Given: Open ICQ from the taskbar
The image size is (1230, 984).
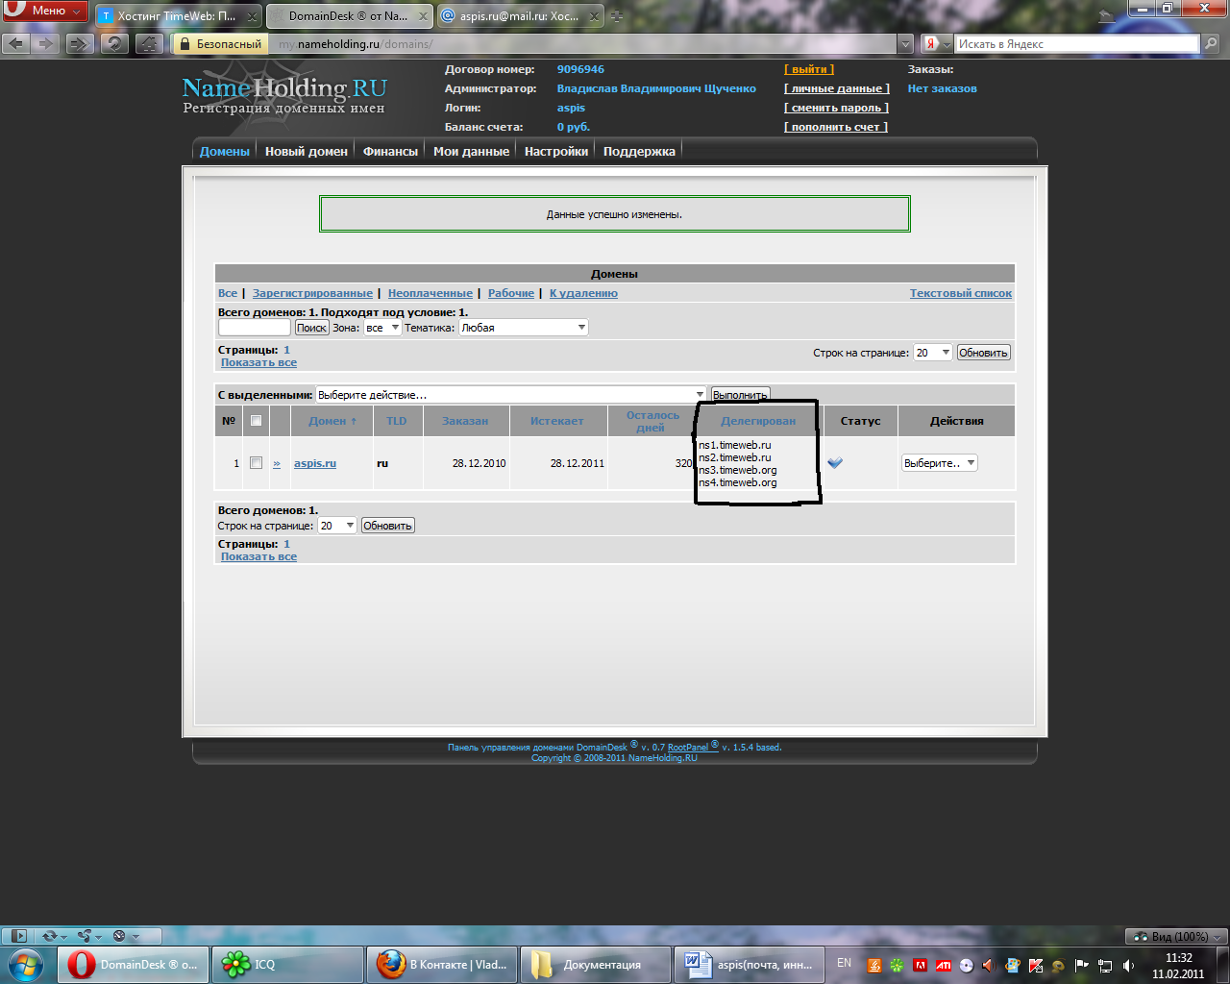Looking at the screenshot, I should point(286,964).
